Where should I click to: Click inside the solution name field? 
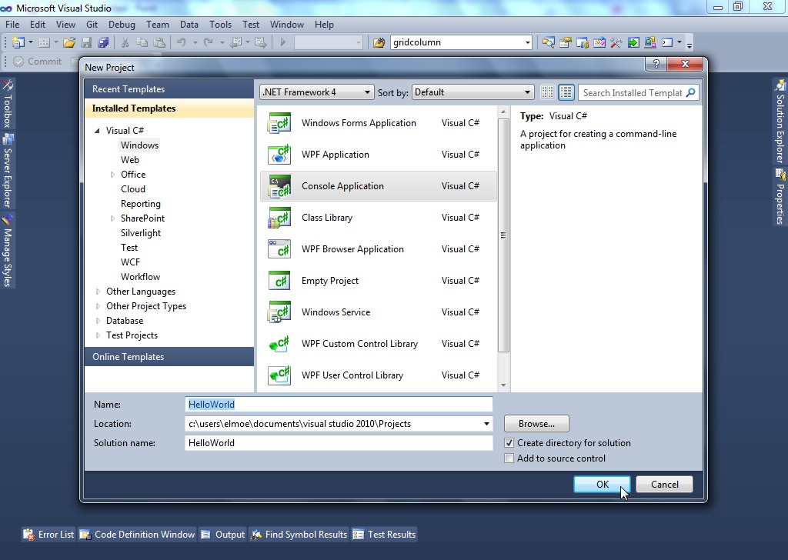339,442
